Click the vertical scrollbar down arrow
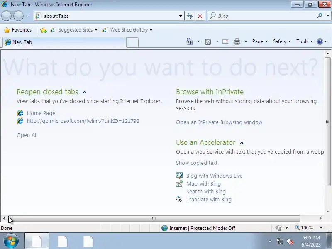The image size is (332, 249). click(x=328, y=211)
